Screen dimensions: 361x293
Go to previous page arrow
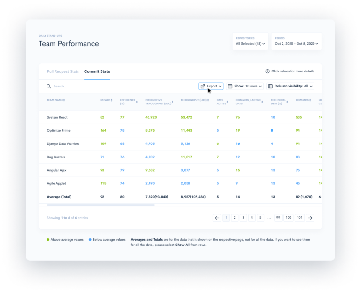point(217,218)
